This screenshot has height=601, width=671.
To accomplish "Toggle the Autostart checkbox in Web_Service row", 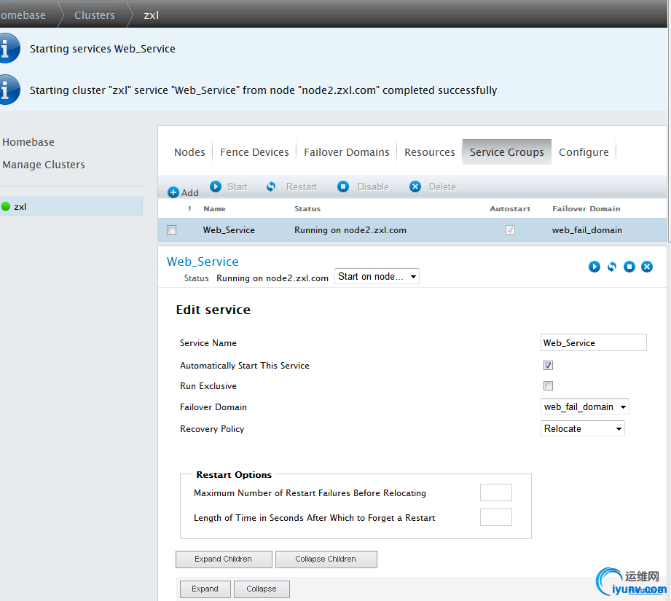I will tap(510, 230).
